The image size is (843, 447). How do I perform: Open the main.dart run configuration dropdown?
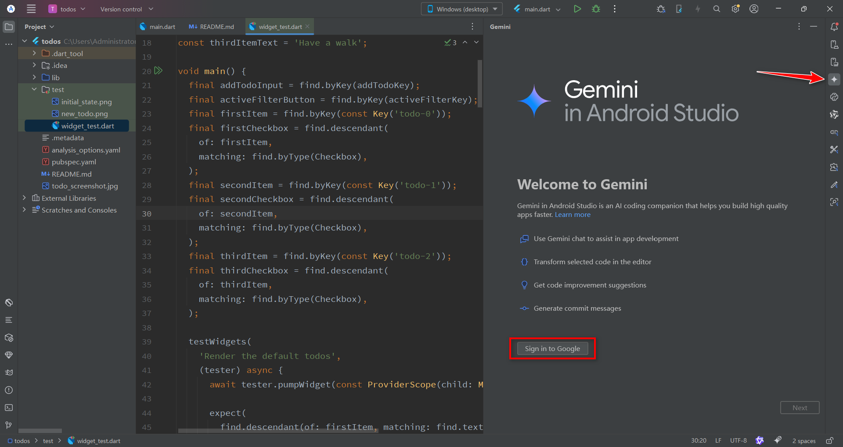point(537,9)
